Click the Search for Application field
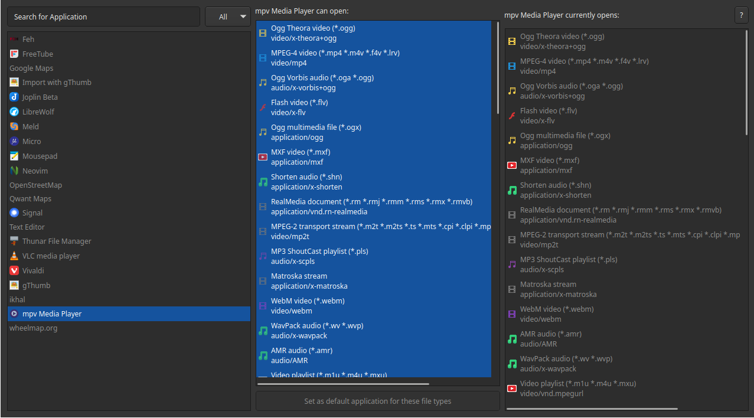Viewport: 754px width, 418px height. pos(103,17)
